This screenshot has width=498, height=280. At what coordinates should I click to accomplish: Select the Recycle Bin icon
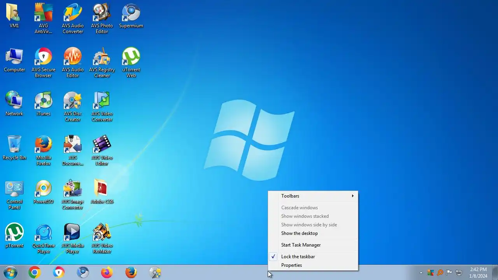coord(14,147)
